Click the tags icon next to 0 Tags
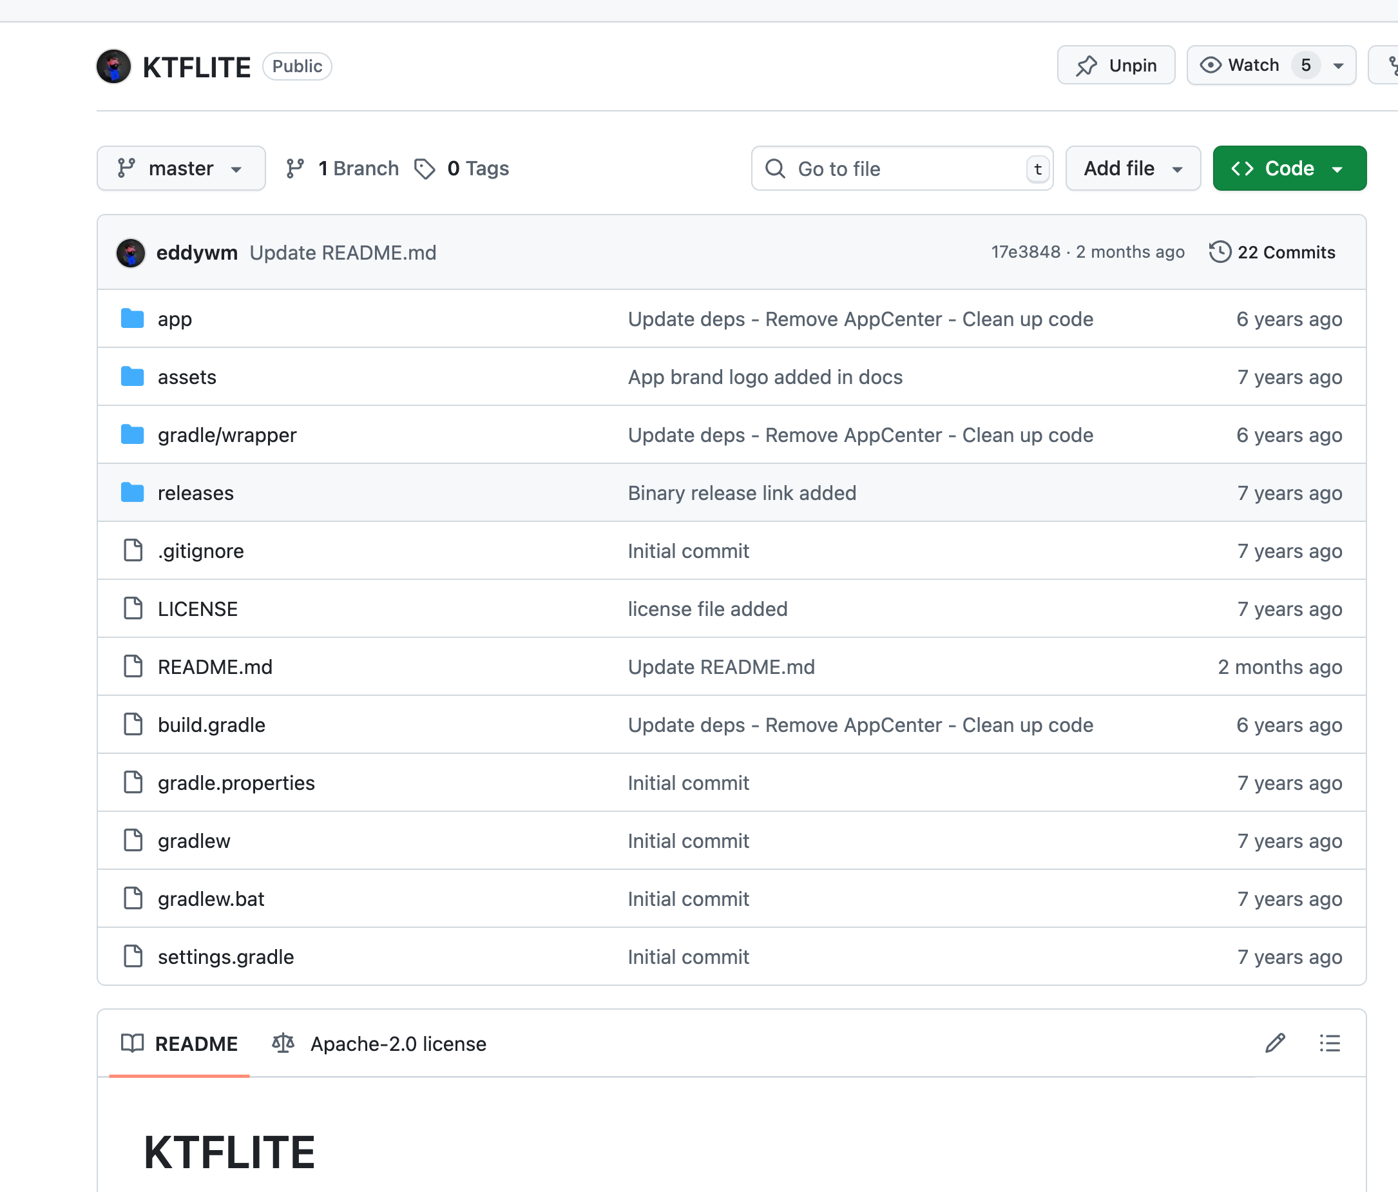The image size is (1398, 1192). [x=425, y=169]
